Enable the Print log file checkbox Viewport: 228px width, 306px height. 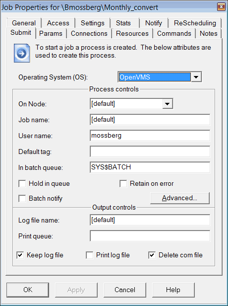pyautogui.click(x=90, y=255)
